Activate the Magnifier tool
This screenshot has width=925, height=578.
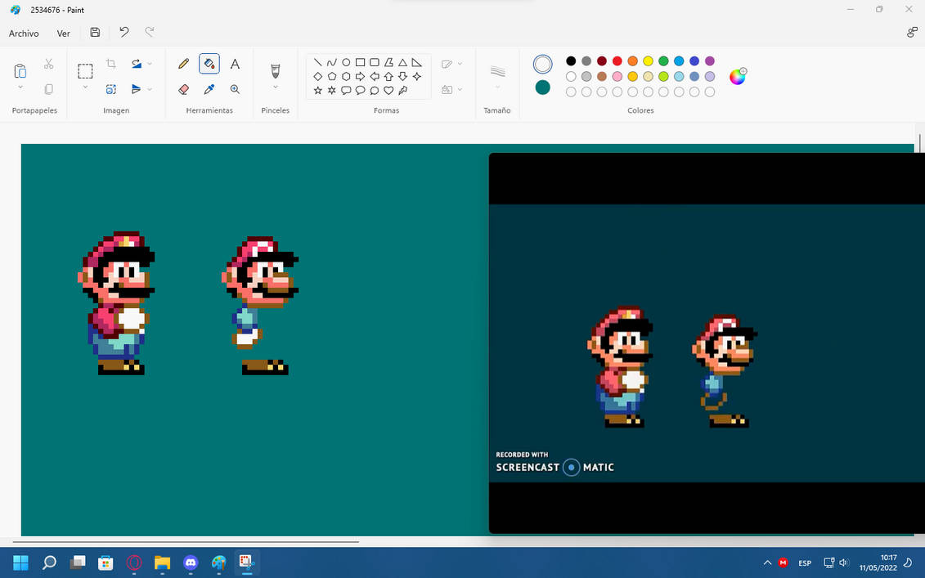(235, 89)
